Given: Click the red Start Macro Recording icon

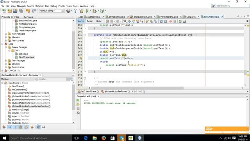Looking at the screenshot, I should [170, 21].
